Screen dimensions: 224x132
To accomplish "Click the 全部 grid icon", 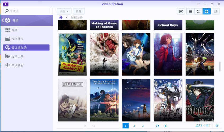I will click(7, 30).
